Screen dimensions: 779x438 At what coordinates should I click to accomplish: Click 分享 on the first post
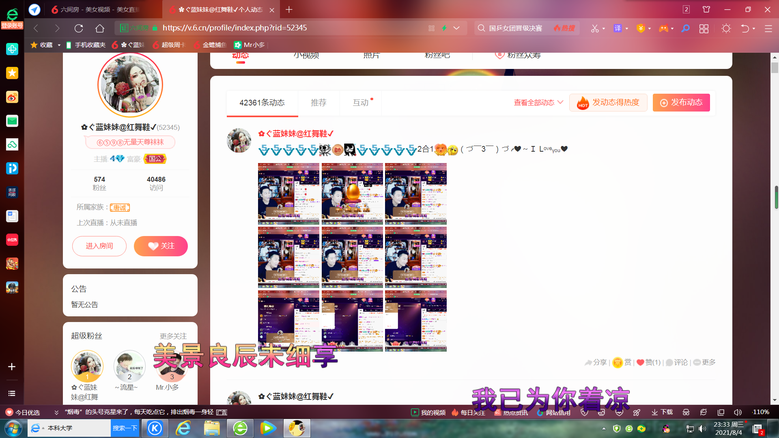tap(595, 362)
